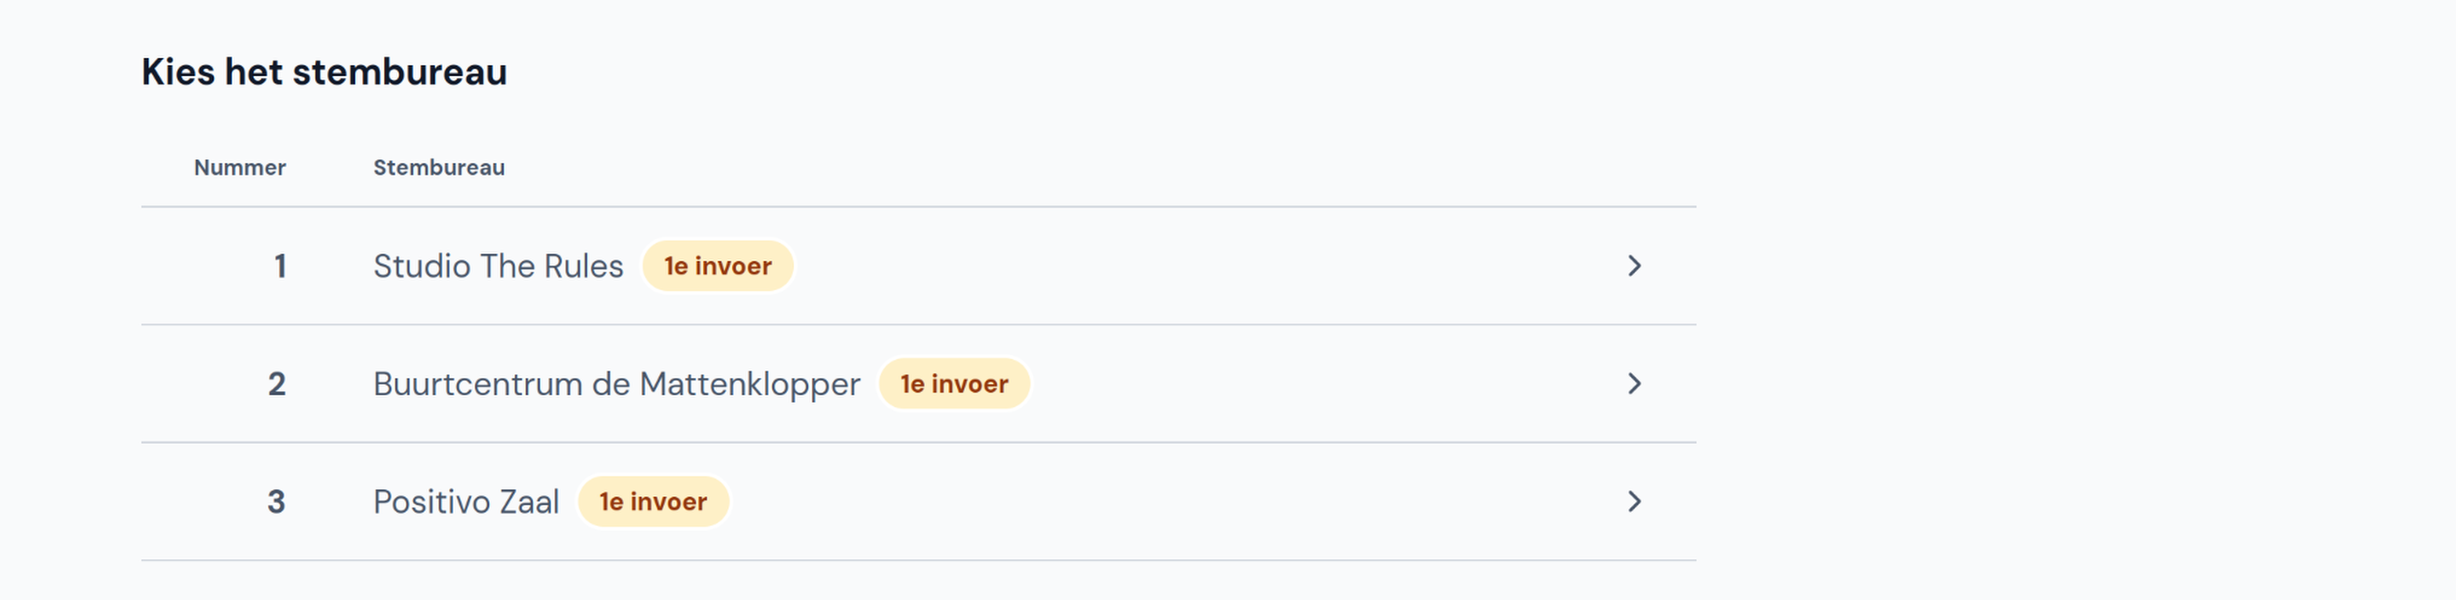Click polling station number 3
Viewport: 2456px width, 600px height.
pos(276,502)
